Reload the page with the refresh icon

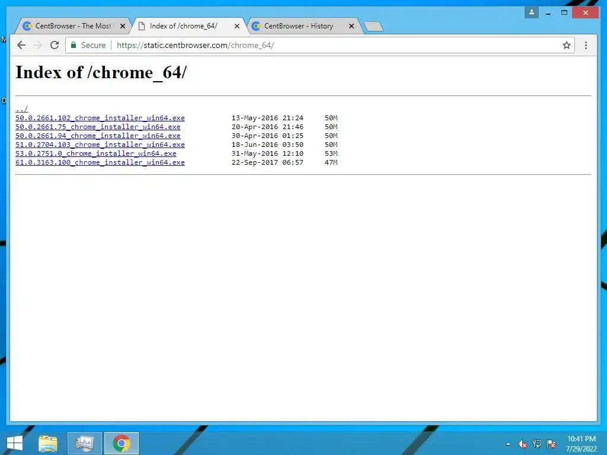click(55, 45)
